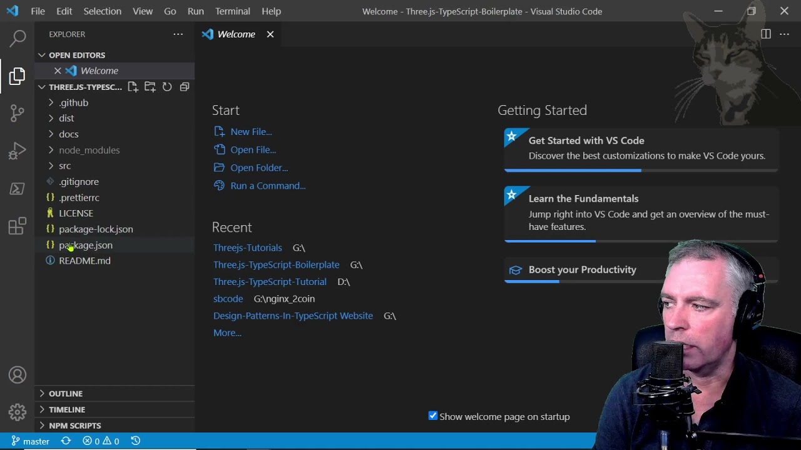Open the Manage gear menu
This screenshot has height=450, width=801.
coord(18,412)
